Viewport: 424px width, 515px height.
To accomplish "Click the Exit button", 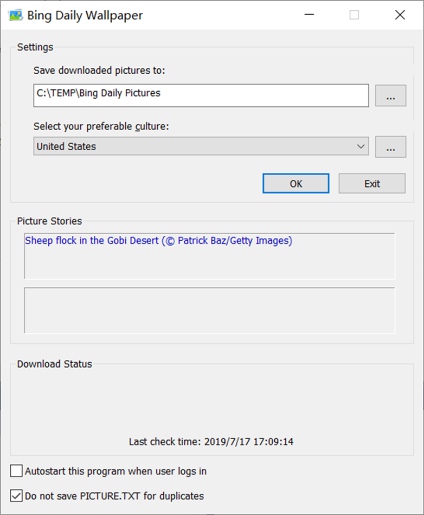I will pyautogui.click(x=372, y=184).
